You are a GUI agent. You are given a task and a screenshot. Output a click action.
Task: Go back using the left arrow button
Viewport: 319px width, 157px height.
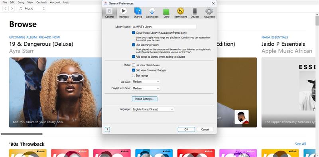coord(6,8)
